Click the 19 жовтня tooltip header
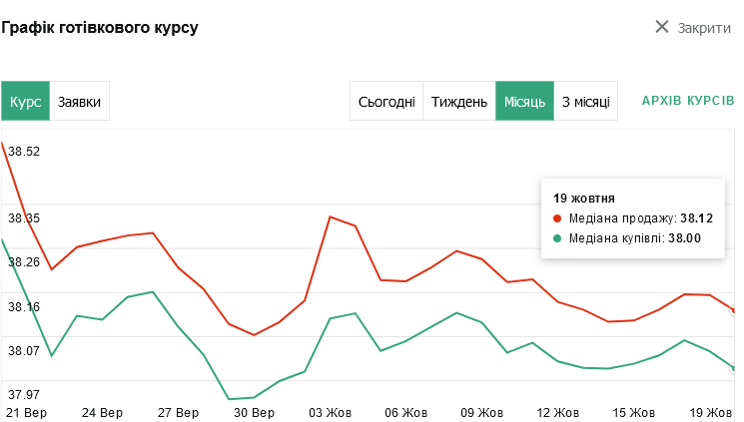744x422 pixels. coord(584,198)
